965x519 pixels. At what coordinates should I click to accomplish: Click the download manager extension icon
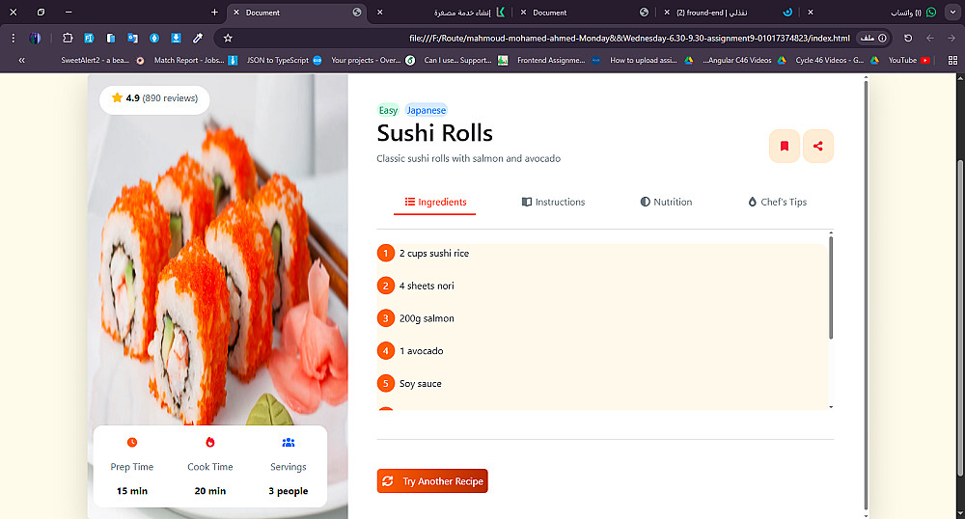[176, 39]
